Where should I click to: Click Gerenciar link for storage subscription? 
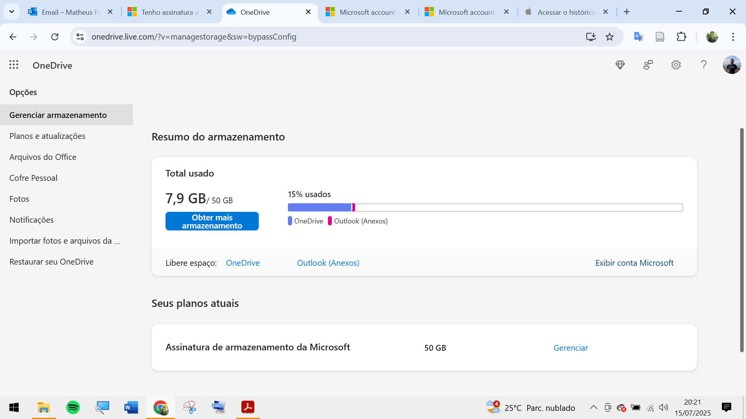click(571, 348)
